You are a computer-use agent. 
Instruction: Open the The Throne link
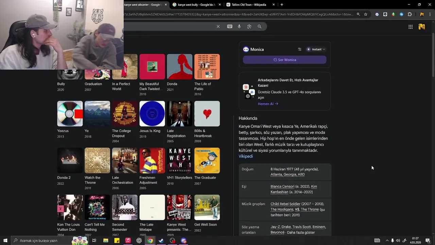pos(310,209)
